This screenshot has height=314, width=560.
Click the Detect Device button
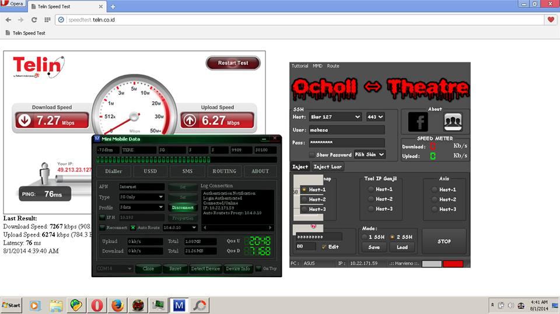click(x=205, y=269)
